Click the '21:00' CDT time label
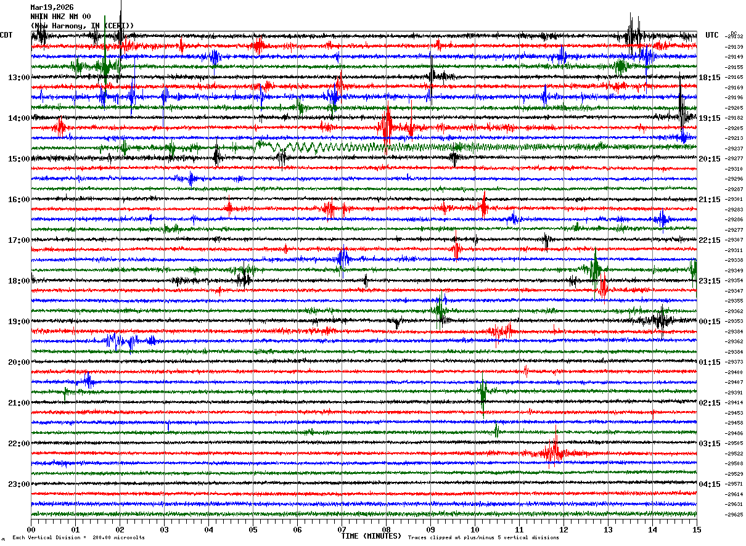 19,403
